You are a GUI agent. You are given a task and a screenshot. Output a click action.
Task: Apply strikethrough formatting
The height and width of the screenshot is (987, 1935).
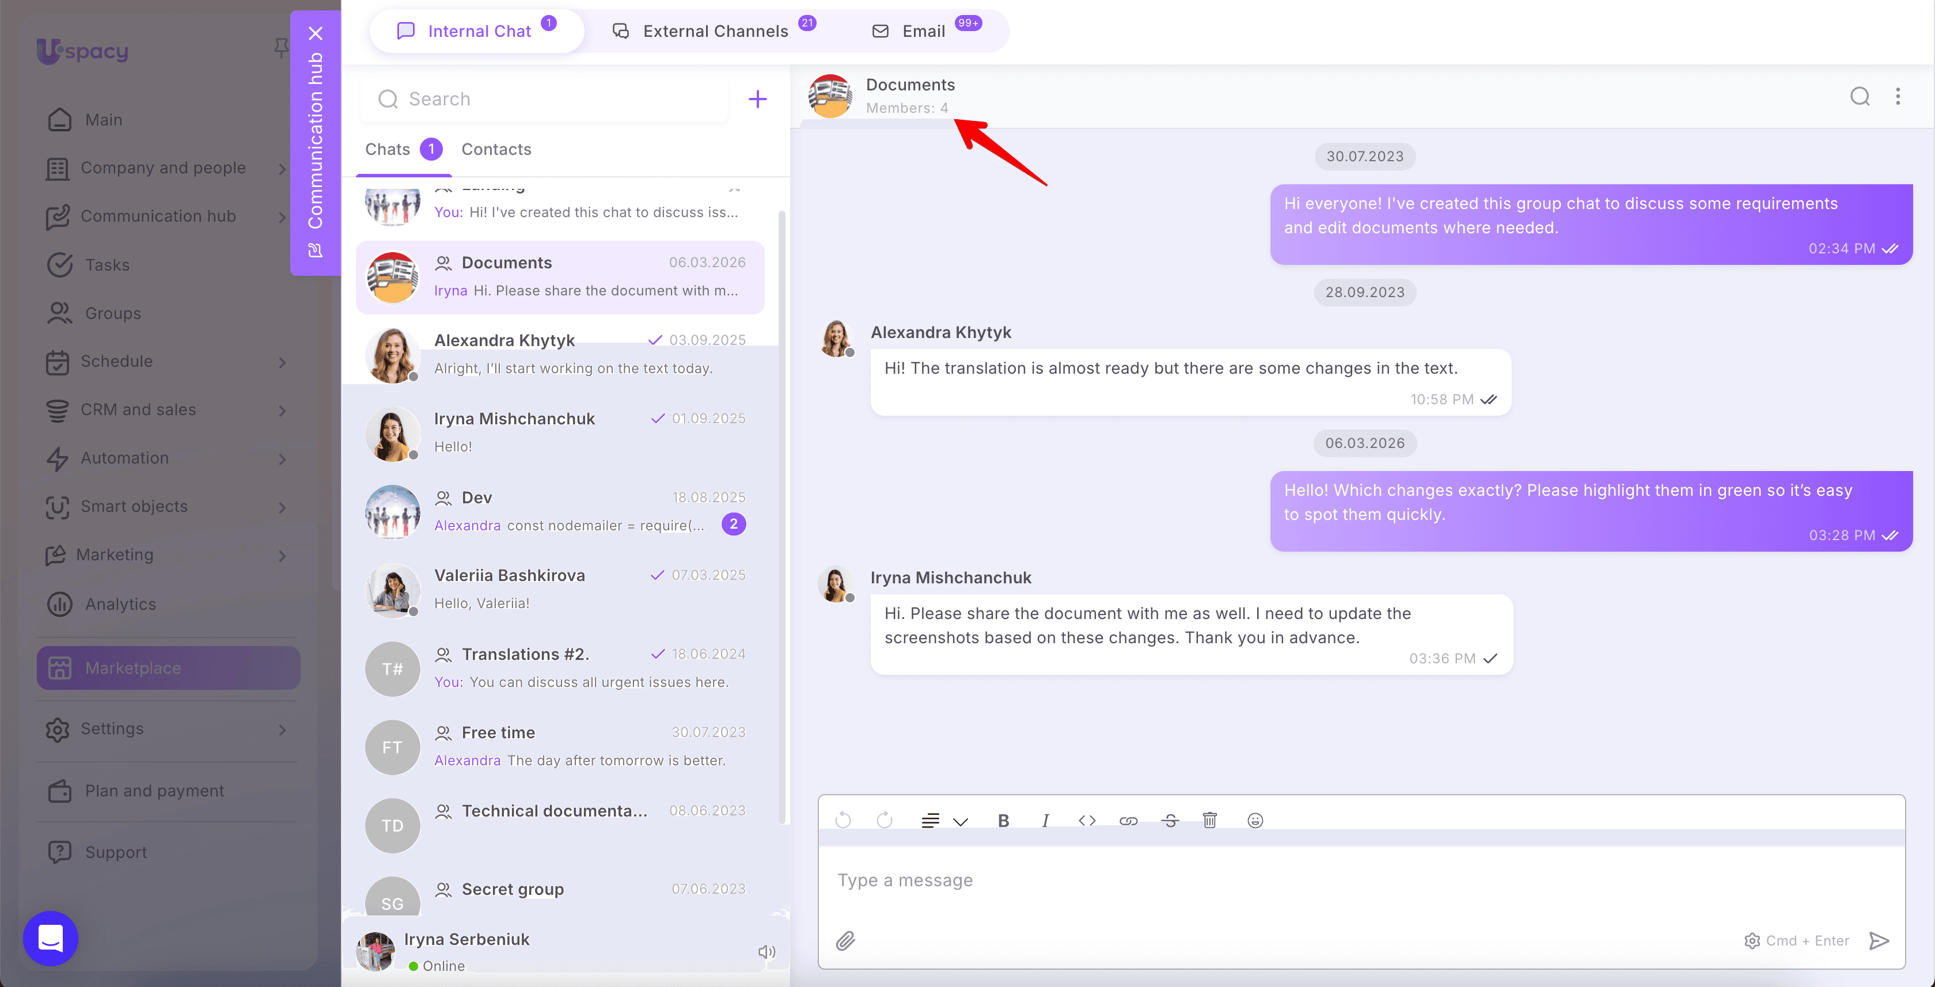coord(1170,820)
